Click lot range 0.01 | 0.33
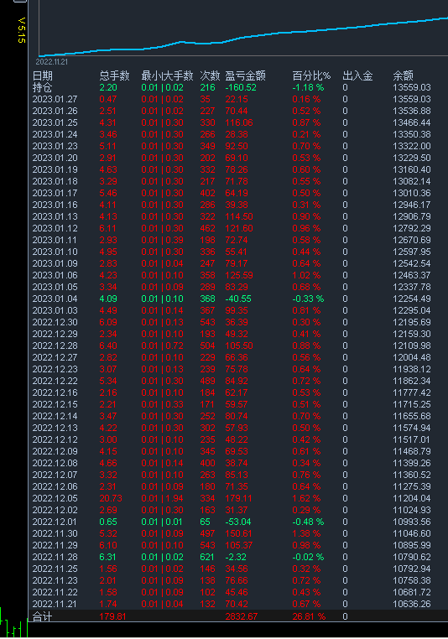Screen dimensions: 448x639 (162, 405)
